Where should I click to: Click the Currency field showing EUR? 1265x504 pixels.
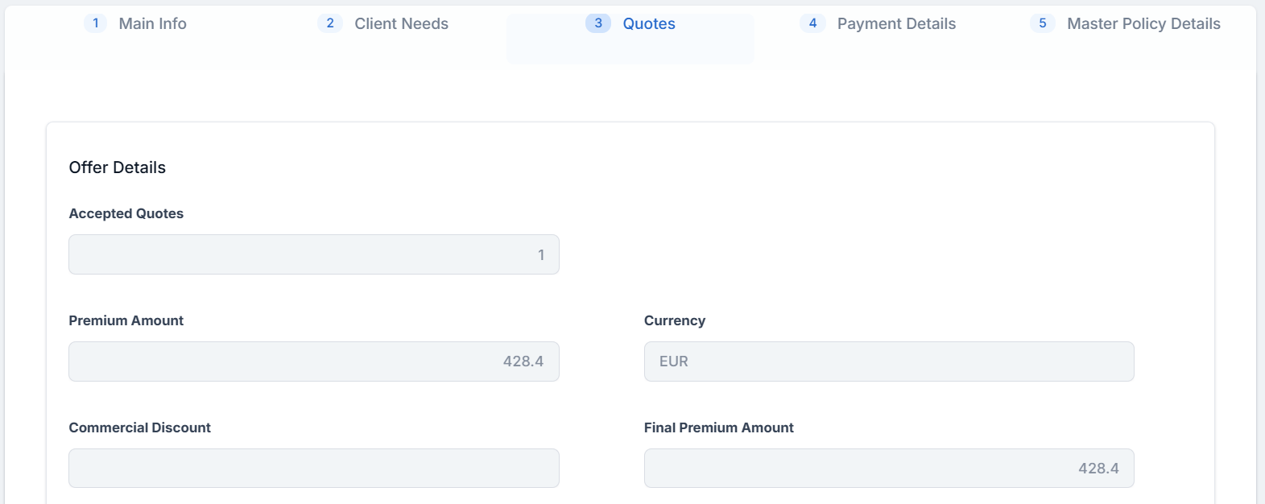[x=889, y=361]
